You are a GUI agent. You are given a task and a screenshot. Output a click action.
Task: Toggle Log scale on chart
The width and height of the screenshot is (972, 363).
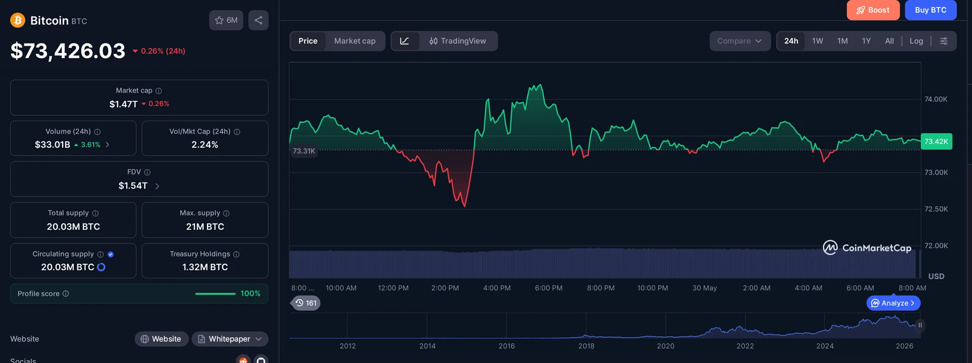916,41
